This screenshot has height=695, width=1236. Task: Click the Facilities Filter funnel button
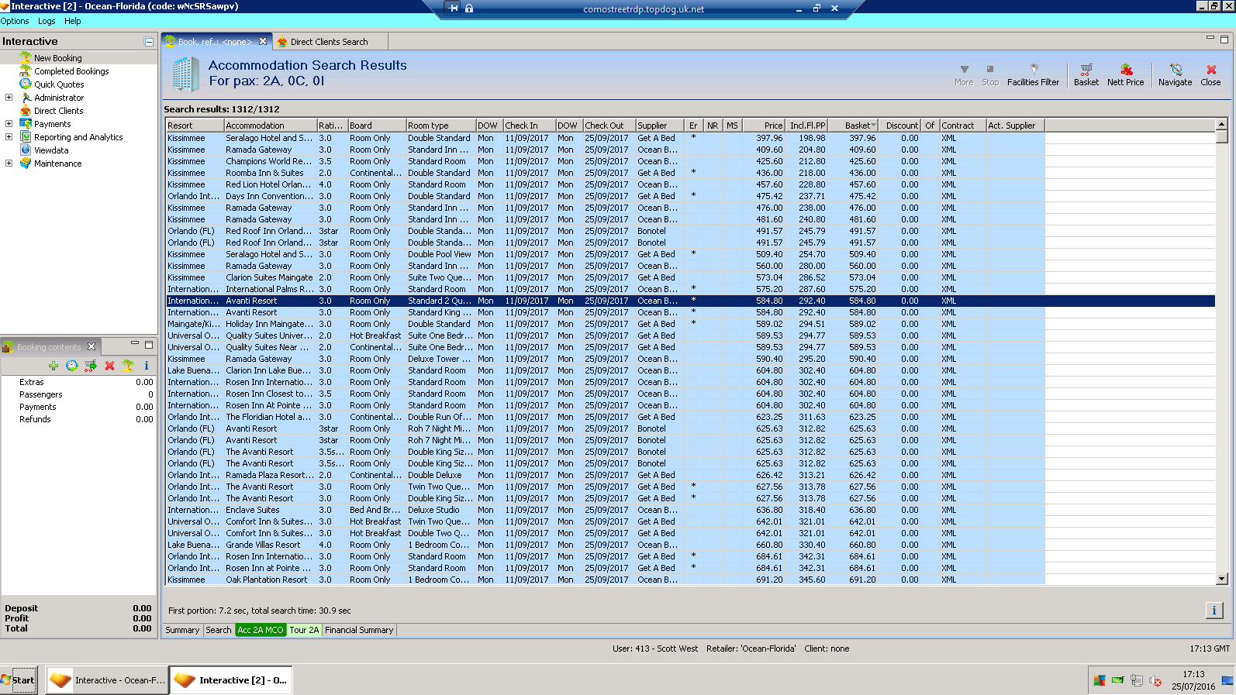coord(1033,74)
